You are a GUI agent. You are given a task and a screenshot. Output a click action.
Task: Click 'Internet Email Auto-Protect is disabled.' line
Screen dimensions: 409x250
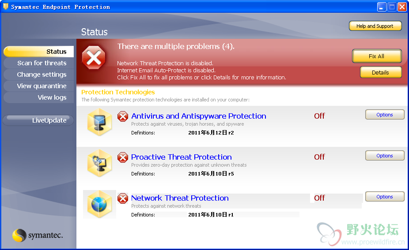166,70
